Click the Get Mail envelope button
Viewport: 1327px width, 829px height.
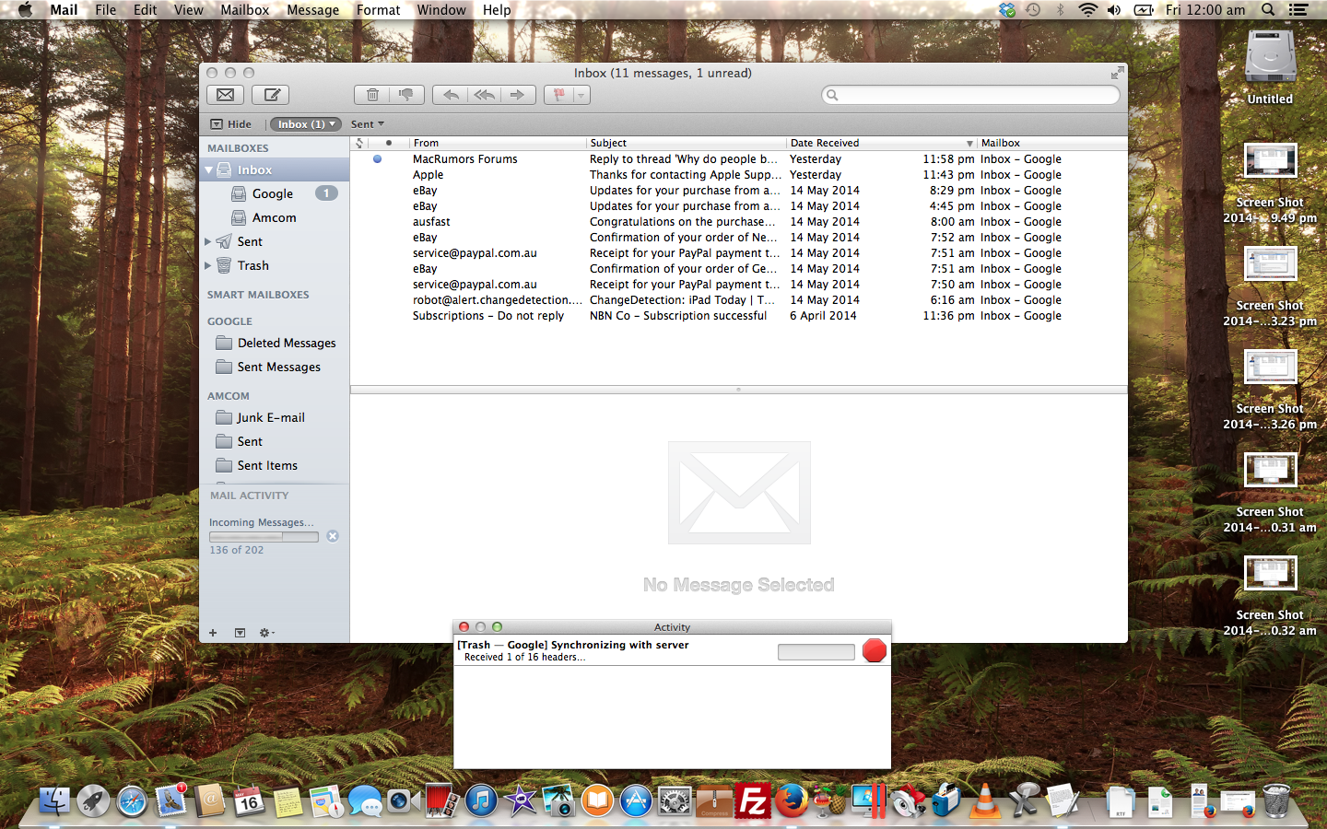click(226, 95)
